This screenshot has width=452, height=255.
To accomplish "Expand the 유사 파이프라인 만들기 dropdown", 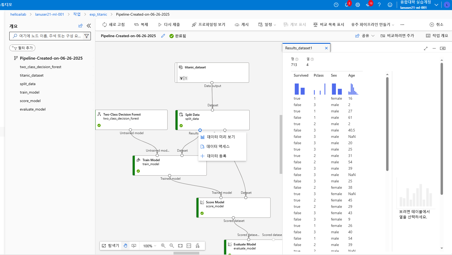I will 393,24.
